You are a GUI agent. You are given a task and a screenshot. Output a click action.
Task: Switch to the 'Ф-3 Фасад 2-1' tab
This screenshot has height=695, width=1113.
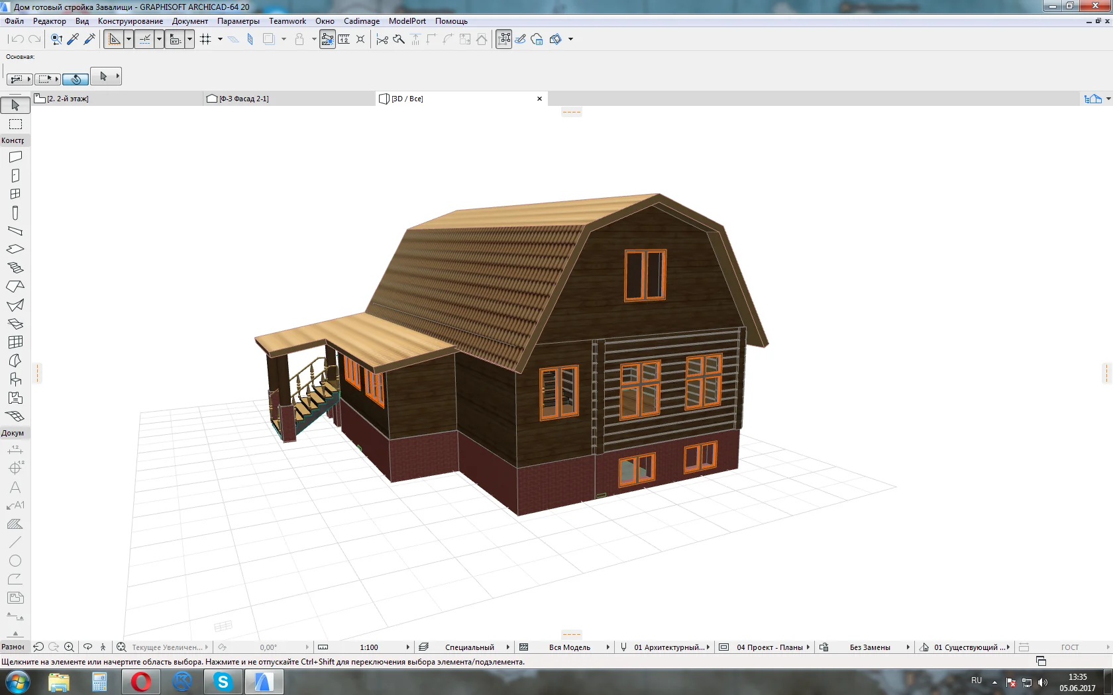[244, 99]
